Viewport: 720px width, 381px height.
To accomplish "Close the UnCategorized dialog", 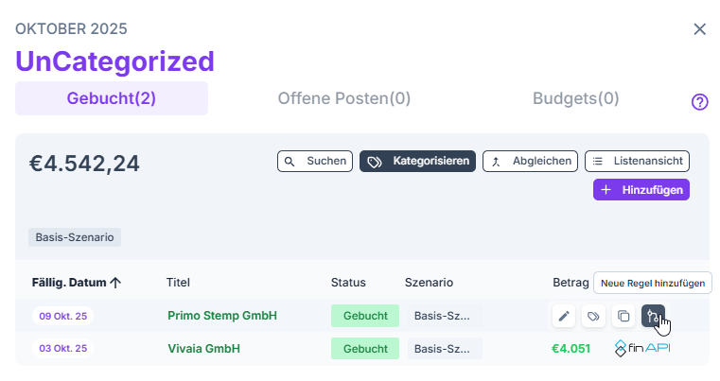I will (x=700, y=29).
